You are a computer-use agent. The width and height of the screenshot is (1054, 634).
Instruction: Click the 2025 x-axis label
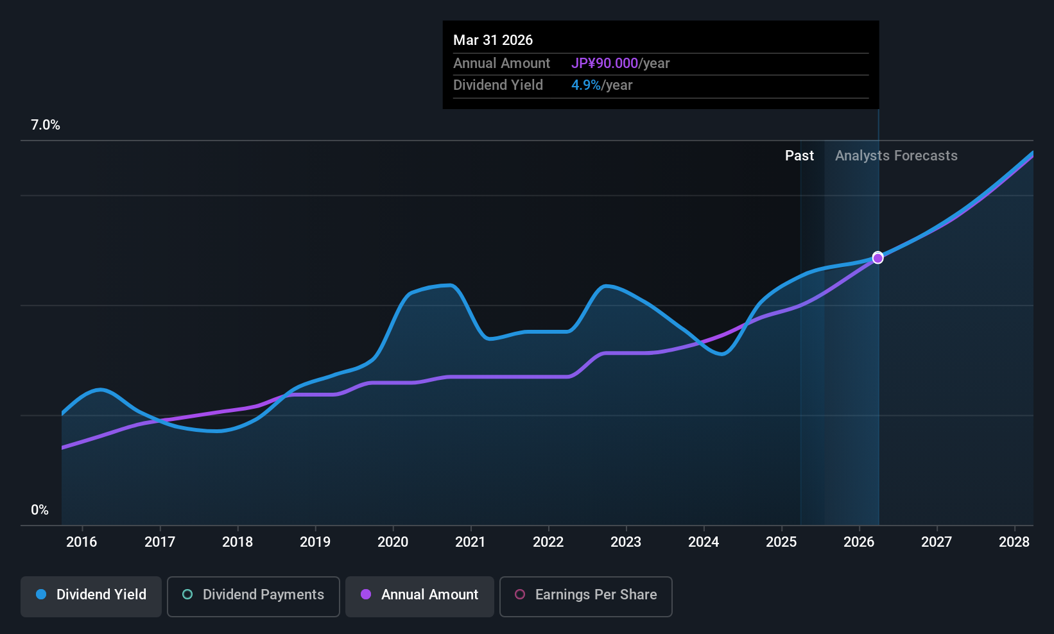[x=781, y=542]
